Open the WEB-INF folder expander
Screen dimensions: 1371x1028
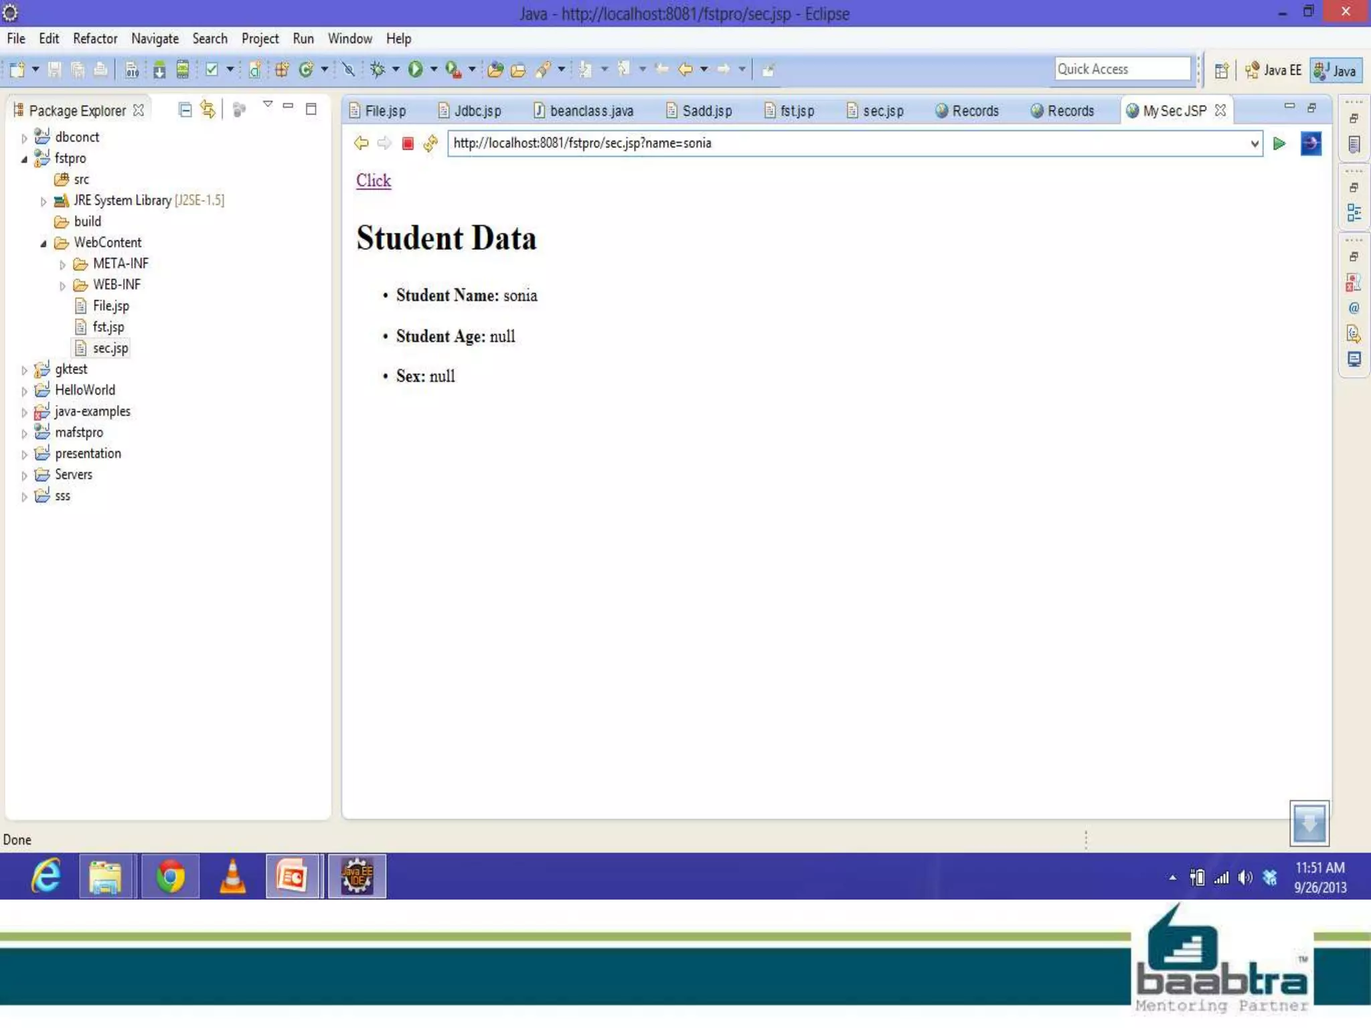tap(62, 286)
